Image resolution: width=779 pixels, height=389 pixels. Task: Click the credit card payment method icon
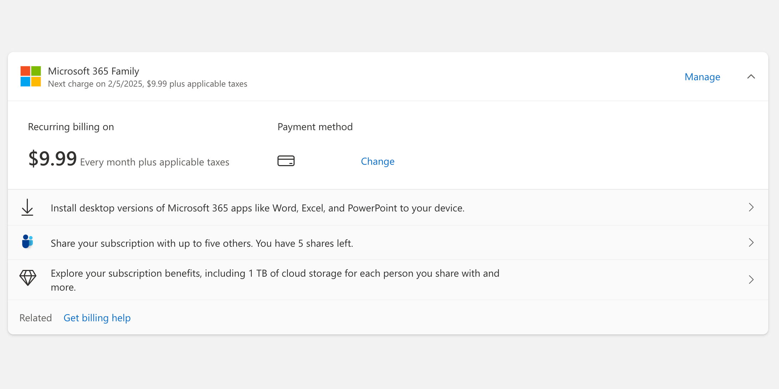(x=286, y=161)
